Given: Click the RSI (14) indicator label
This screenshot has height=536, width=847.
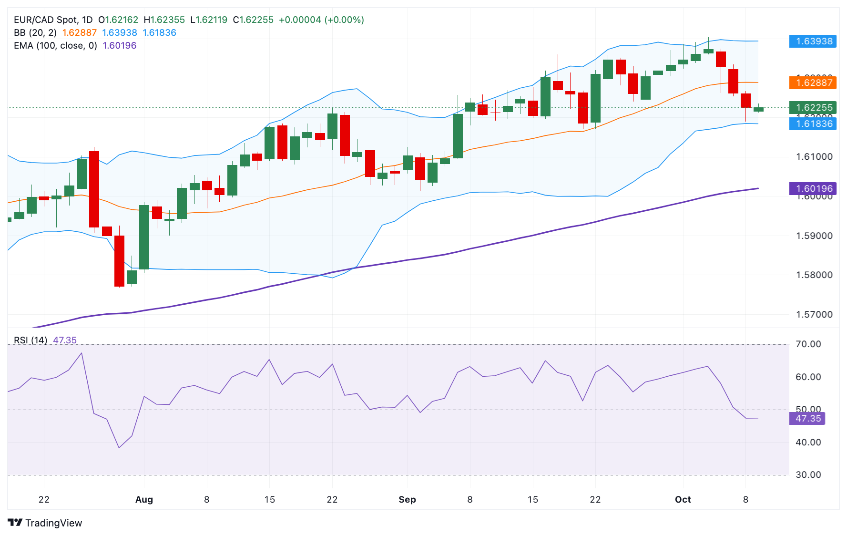Looking at the screenshot, I should click(x=31, y=340).
